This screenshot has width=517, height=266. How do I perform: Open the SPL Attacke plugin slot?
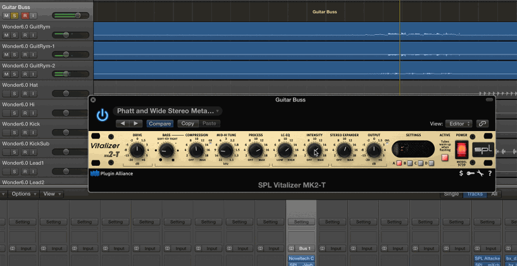(487, 258)
